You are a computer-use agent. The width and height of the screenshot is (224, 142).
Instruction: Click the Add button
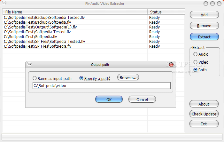[204, 15]
